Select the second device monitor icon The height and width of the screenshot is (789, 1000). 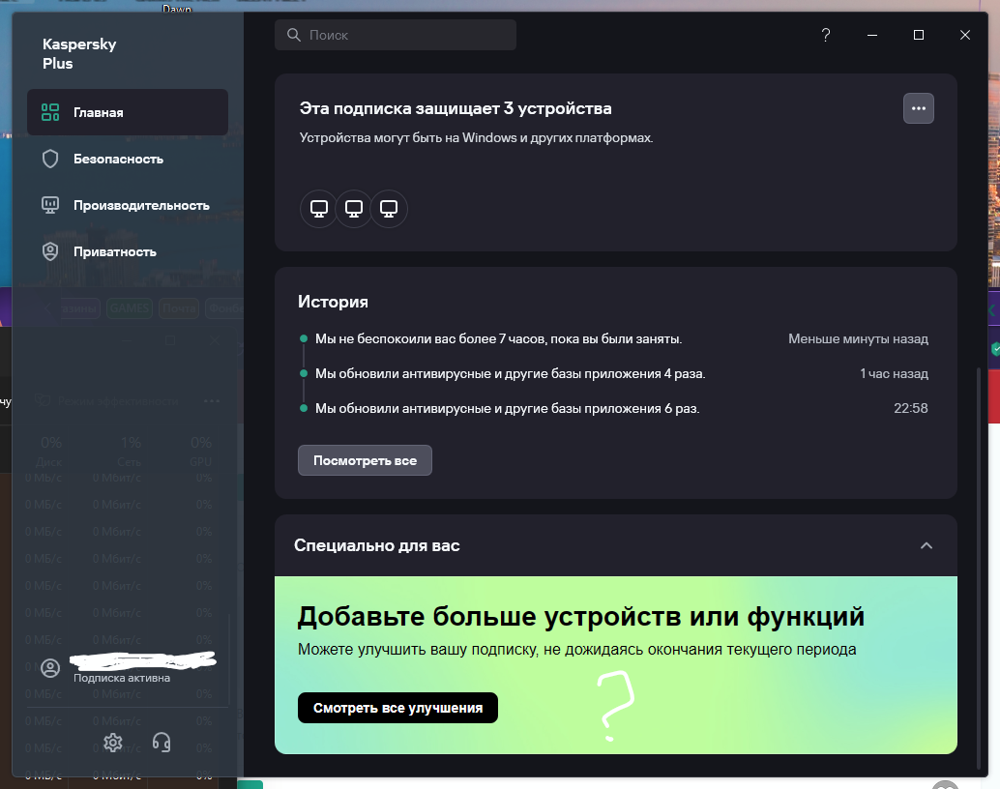(x=354, y=209)
